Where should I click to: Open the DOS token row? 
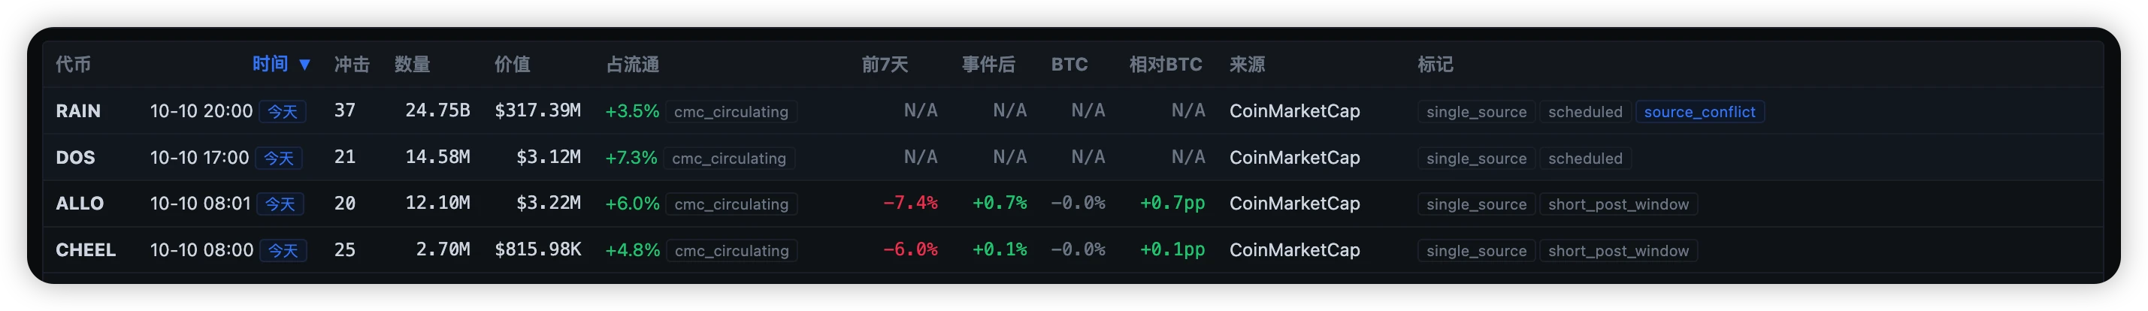coord(1073,158)
